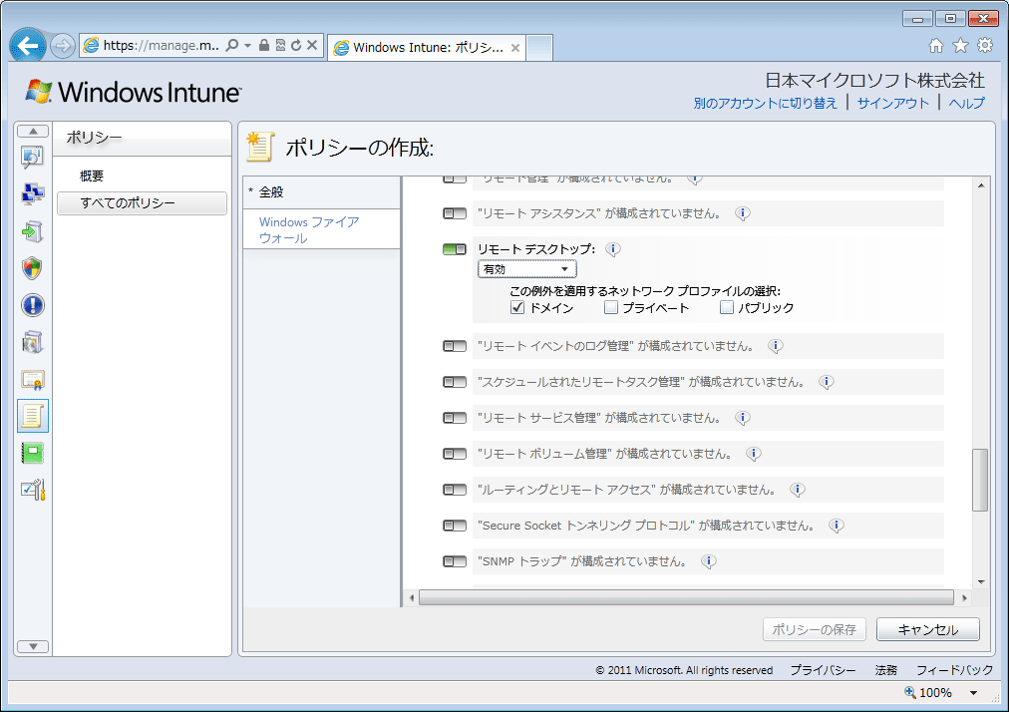
Task: Toggle the SNMP トラップ switch
Action: [455, 561]
